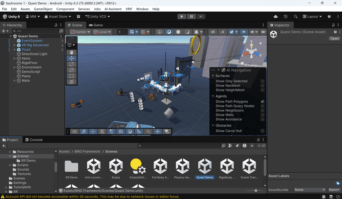Screen dimensions: 342x199
Task: Select the Rect tool
Action: click(71, 76)
